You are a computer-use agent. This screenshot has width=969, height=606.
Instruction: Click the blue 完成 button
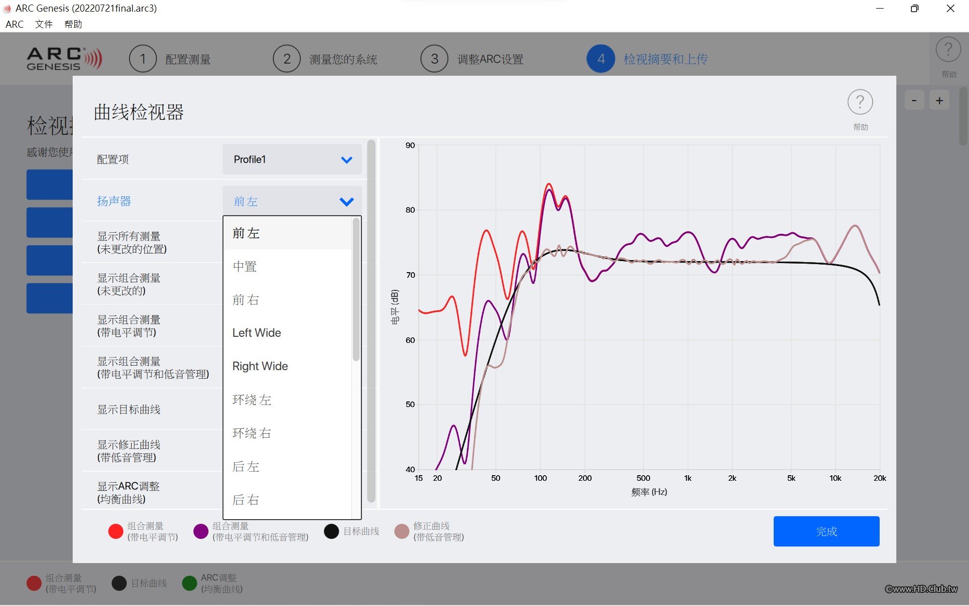[826, 531]
